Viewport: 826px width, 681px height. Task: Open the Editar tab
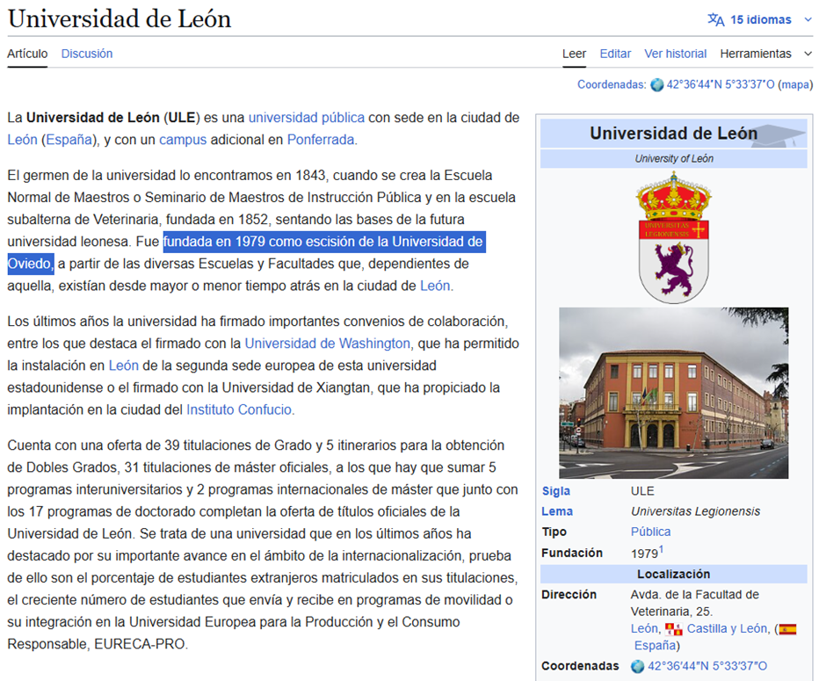click(615, 54)
